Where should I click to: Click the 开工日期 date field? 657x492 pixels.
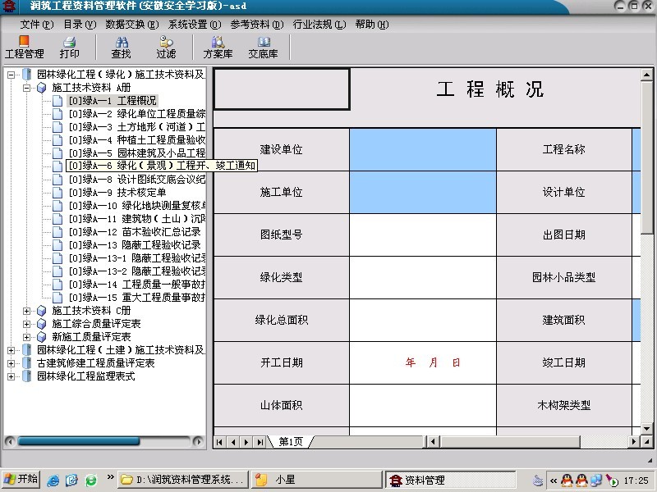[422, 362]
